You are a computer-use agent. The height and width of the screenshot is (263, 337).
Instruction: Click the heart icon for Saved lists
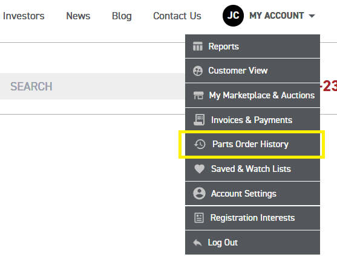(x=199, y=169)
